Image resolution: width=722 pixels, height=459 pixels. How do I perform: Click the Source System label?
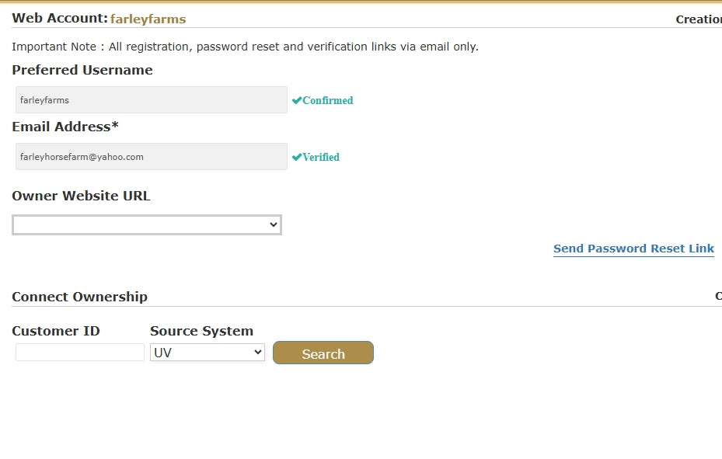click(x=201, y=331)
